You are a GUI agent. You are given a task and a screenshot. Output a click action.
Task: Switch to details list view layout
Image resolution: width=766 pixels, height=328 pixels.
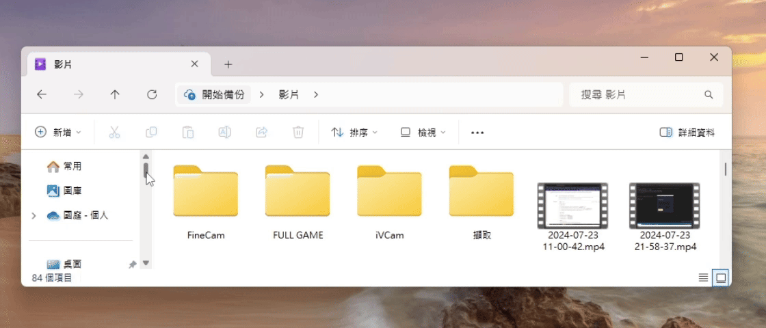click(703, 277)
